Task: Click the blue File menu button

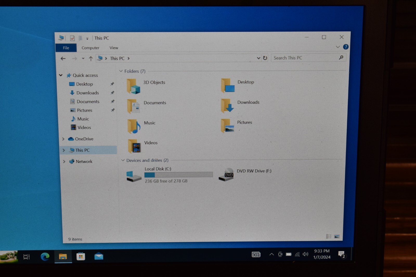Action: tap(66, 48)
